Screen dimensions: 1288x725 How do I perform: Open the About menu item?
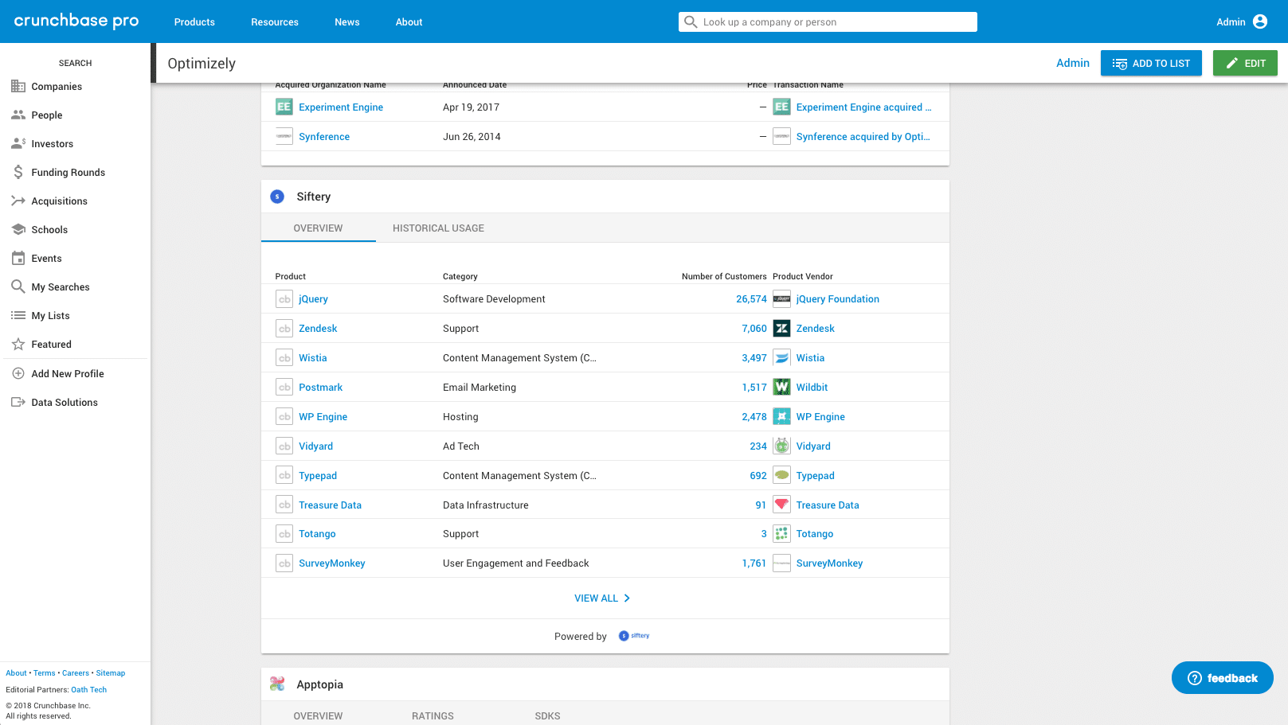[409, 21]
